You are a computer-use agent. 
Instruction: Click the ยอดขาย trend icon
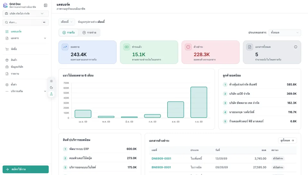click(65, 47)
